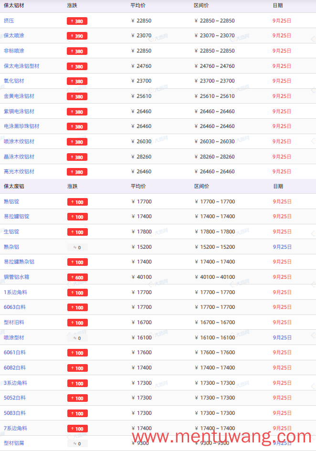The width and height of the screenshot is (316, 451).
Task: Open the 1系边角料 link
Action: (x=15, y=292)
